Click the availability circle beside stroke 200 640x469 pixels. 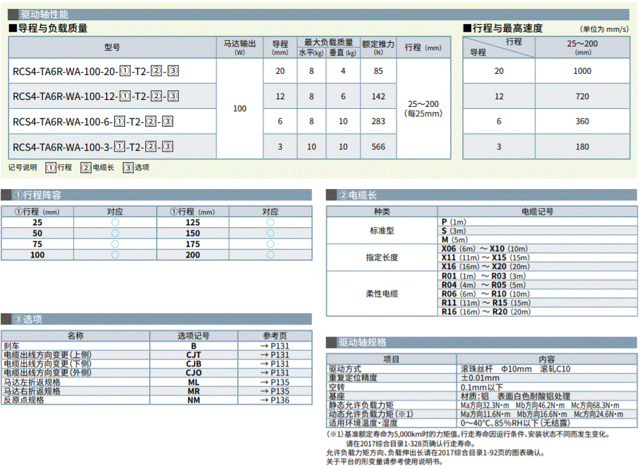click(270, 255)
